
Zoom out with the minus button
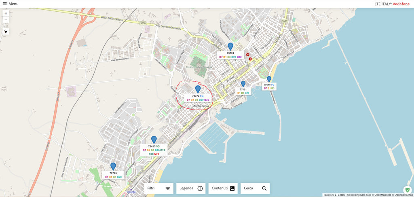(6, 20)
